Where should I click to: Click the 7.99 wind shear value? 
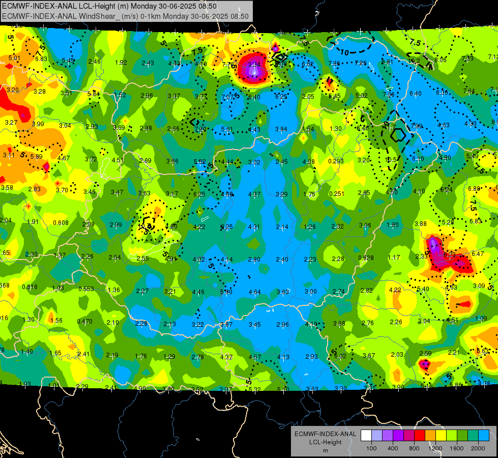point(417,126)
